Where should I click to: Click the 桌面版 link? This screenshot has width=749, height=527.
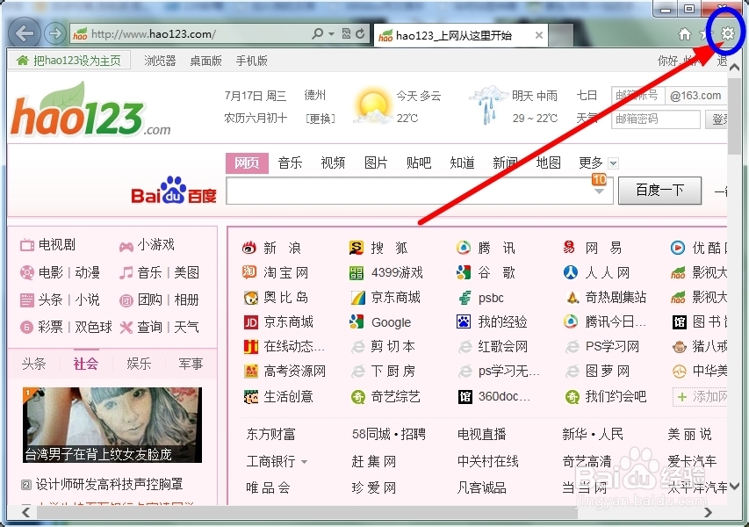point(205,61)
